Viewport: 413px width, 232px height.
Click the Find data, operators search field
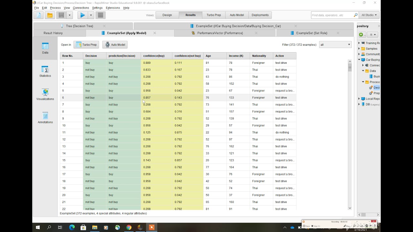coord(332,15)
